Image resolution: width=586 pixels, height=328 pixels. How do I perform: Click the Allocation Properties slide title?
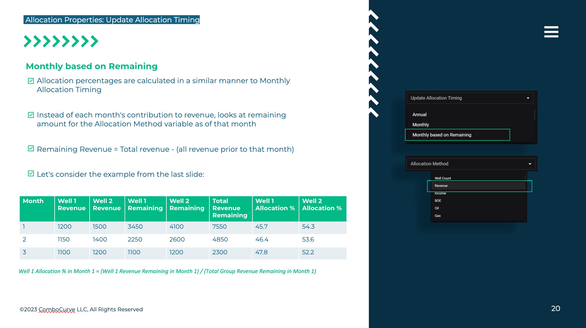[112, 20]
